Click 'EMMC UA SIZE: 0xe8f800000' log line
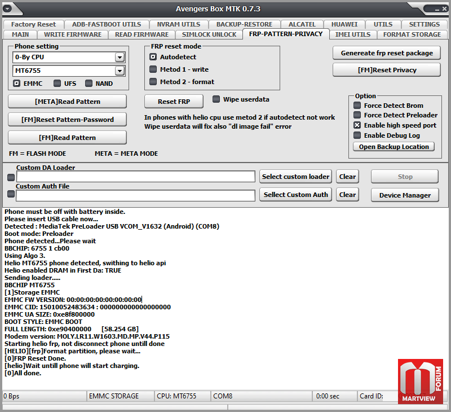This screenshot has width=451, height=412. pyautogui.click(x=50, y=314)
